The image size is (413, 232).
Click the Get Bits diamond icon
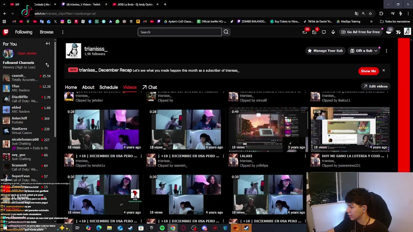333,32
